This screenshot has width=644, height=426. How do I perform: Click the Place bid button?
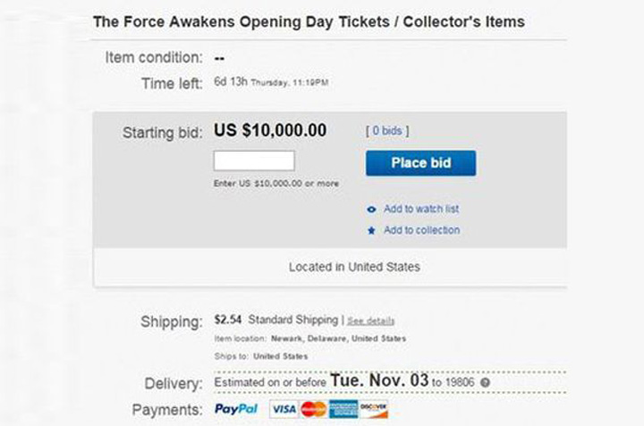coord(421,163)
